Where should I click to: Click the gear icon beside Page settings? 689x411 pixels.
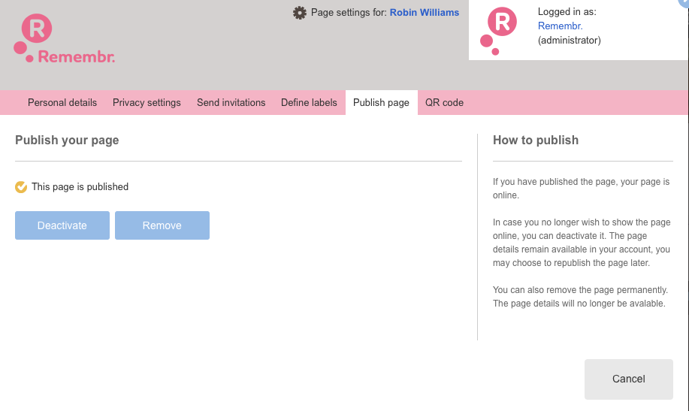point(300,13)
